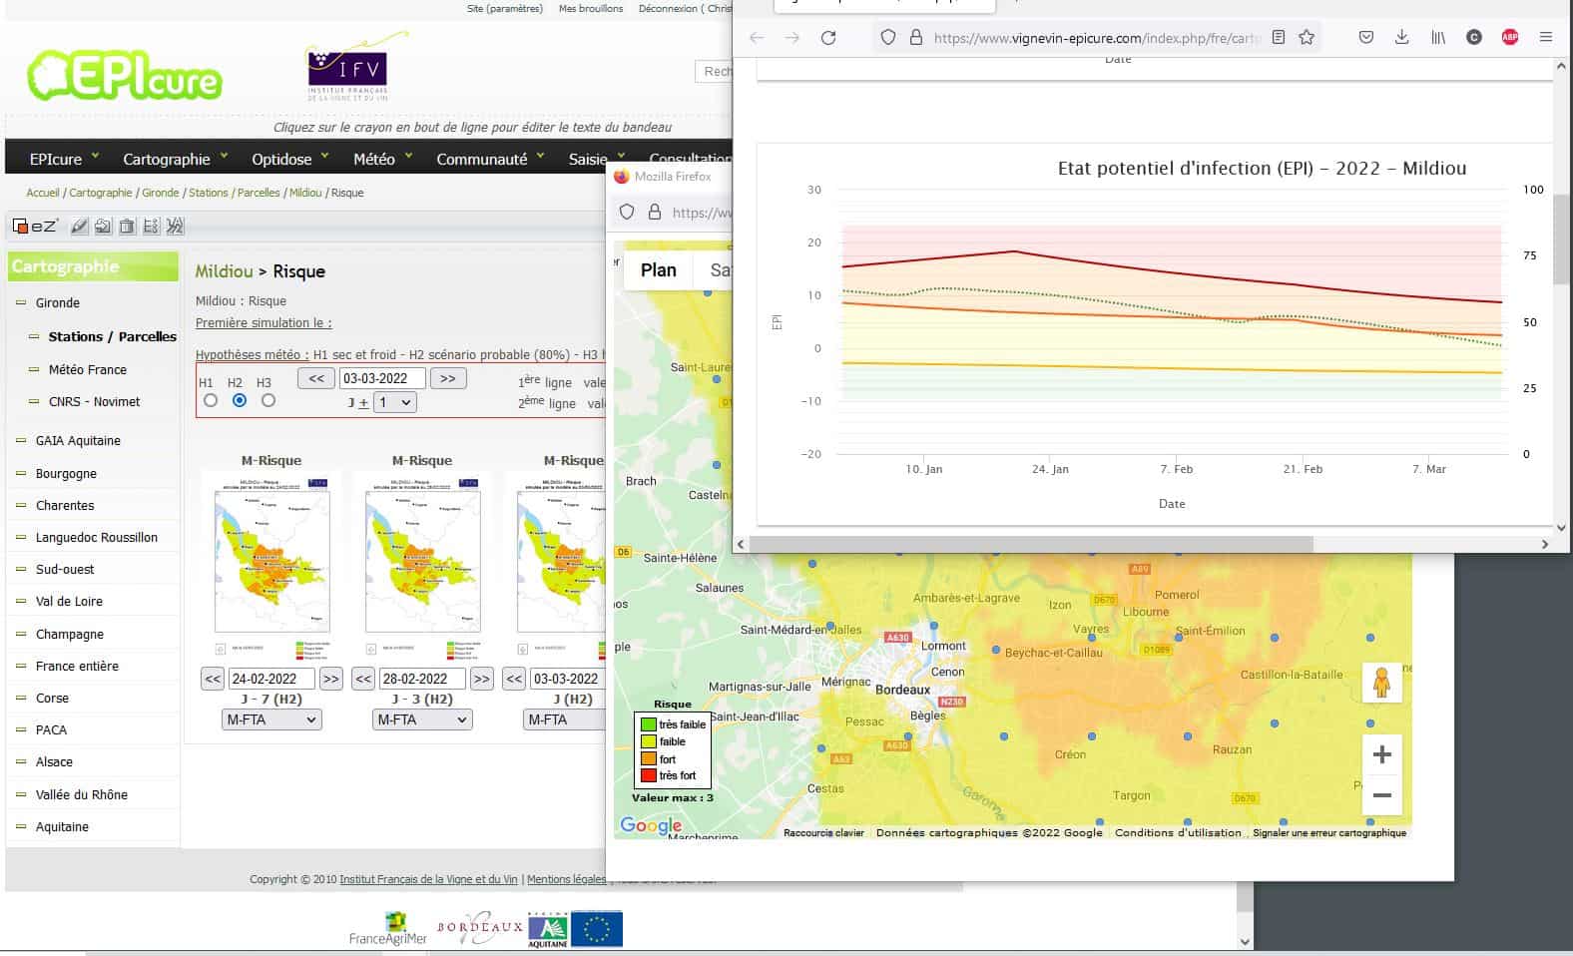Go back in front Firefox window
The height and width of the screenshot is (956, 1573).
[757, 38]
